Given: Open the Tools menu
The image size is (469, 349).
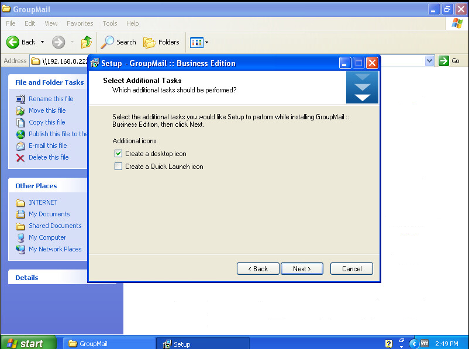Looking at the screenshot, I should [110, 23].
